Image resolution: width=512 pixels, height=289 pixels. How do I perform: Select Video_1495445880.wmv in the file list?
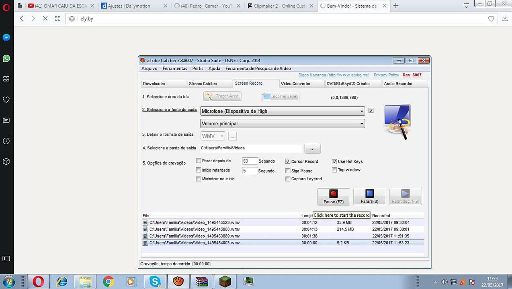pyautogui.click(x=283, y=229)
